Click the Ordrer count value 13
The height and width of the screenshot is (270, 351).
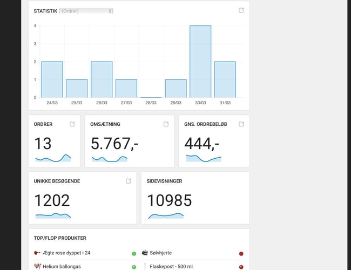[x=43, y=144]
